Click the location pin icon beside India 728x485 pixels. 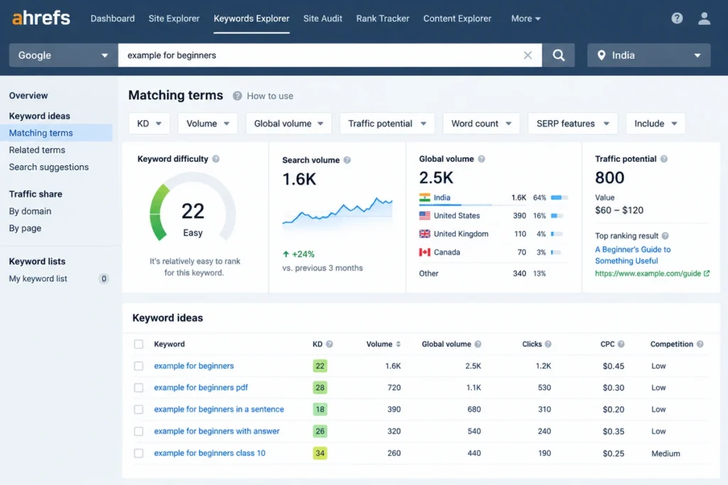click(x=601, y=55)
